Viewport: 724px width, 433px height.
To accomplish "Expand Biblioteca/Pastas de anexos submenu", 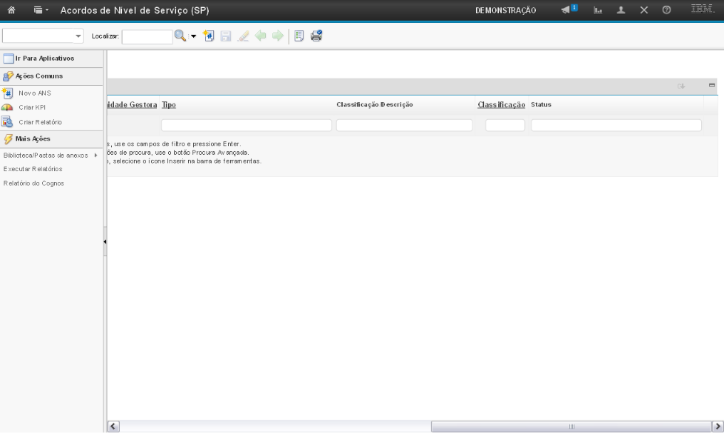I will tap(95, 155).
